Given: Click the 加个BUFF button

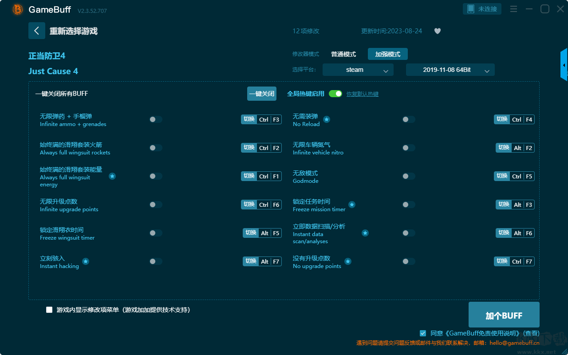Looking at the screenshot, I should click(504, 315).
